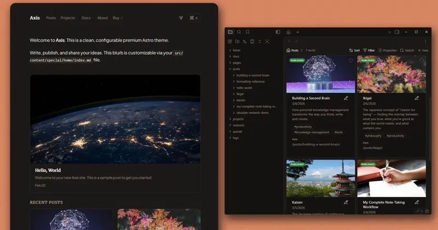Edit Building a Second Brain via pencil icon

(x=346, y=98)
